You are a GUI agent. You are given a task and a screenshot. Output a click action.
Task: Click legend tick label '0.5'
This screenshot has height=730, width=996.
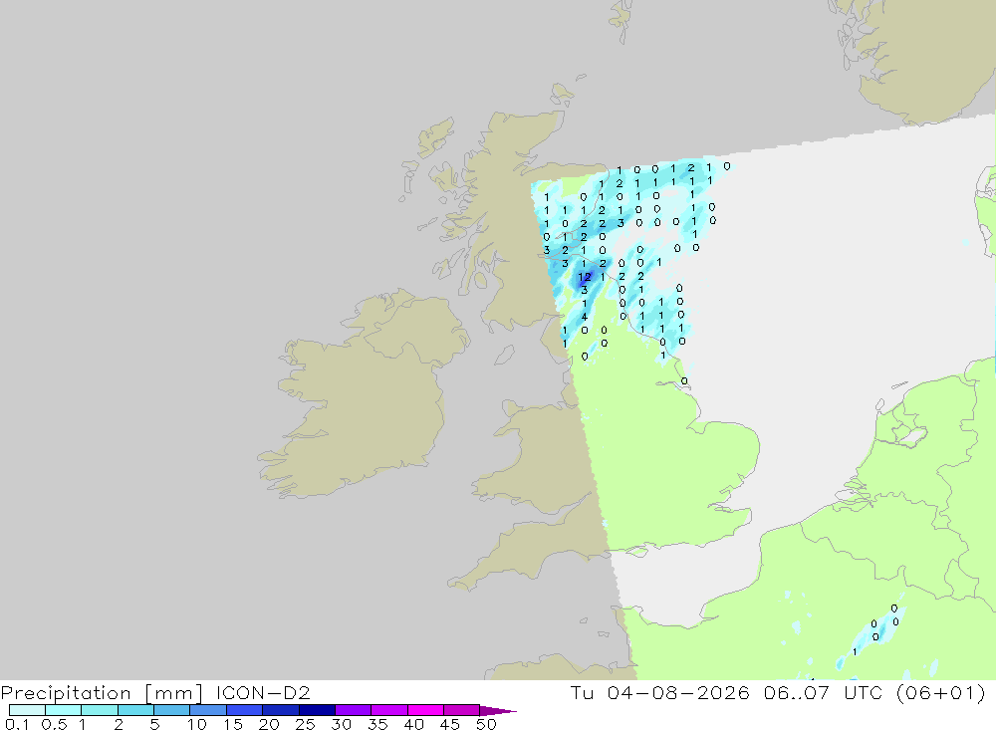point(54,724)
